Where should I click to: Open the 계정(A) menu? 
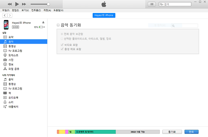[x=47, y=10]
